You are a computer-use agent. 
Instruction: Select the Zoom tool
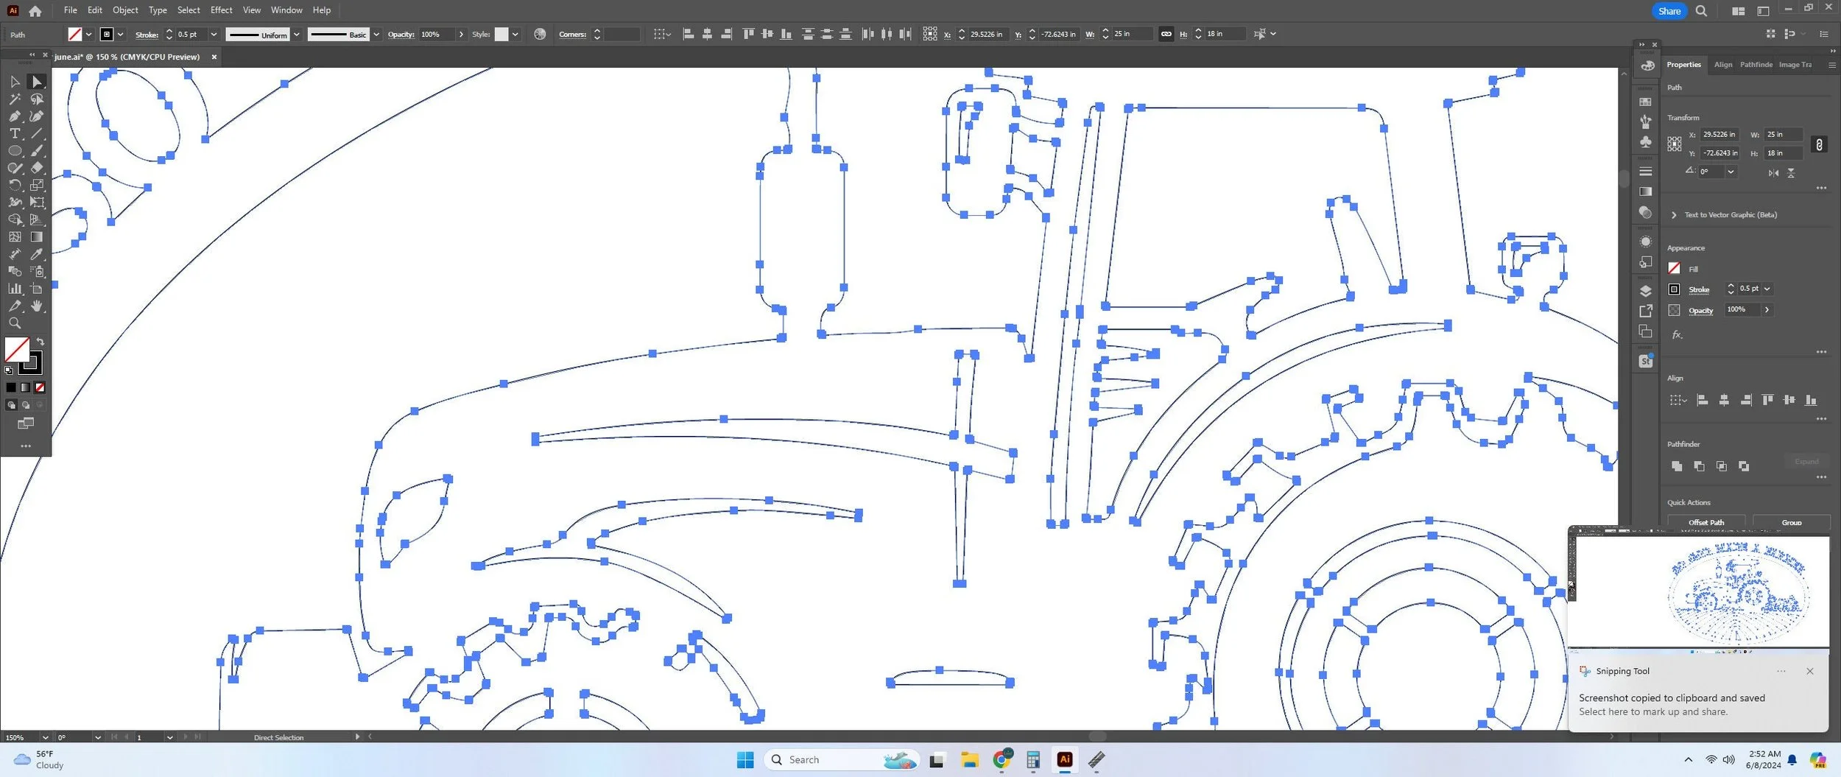coord(15,323)
